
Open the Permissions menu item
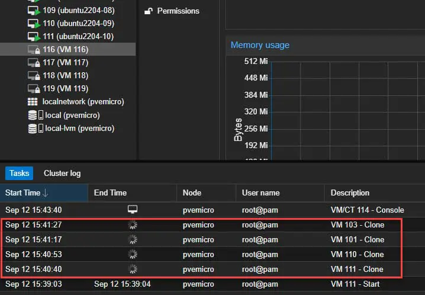[178, 11]
